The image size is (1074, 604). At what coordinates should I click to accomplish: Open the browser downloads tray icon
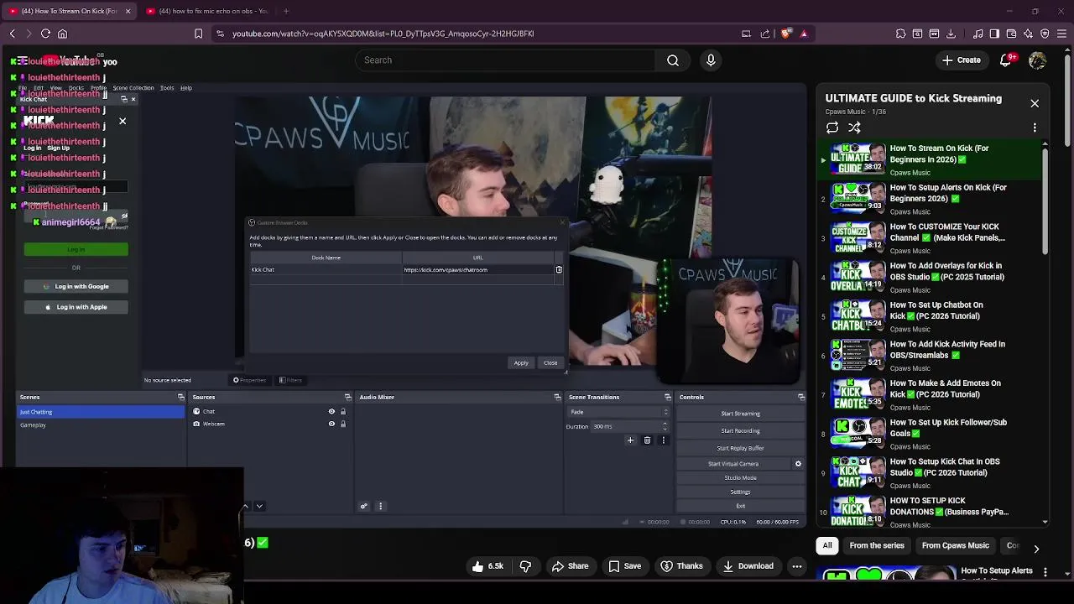click(x=951, y=34)
